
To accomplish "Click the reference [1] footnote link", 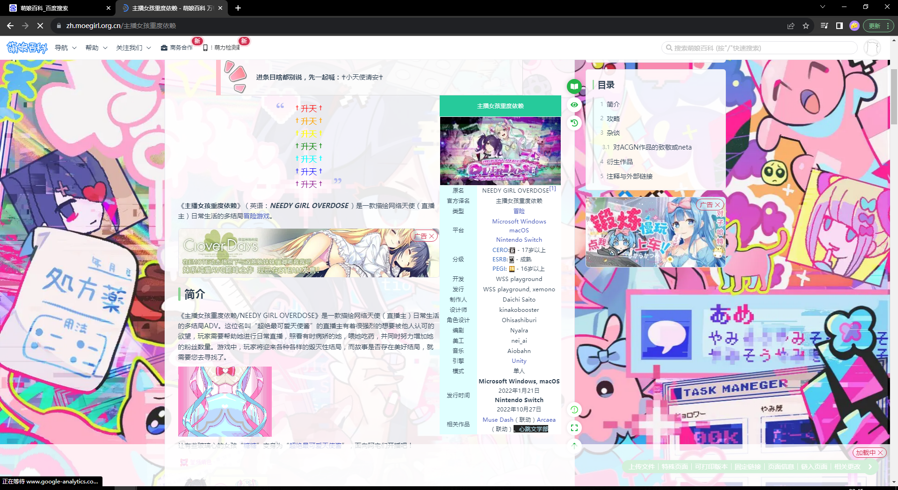I will coord(552,189).
